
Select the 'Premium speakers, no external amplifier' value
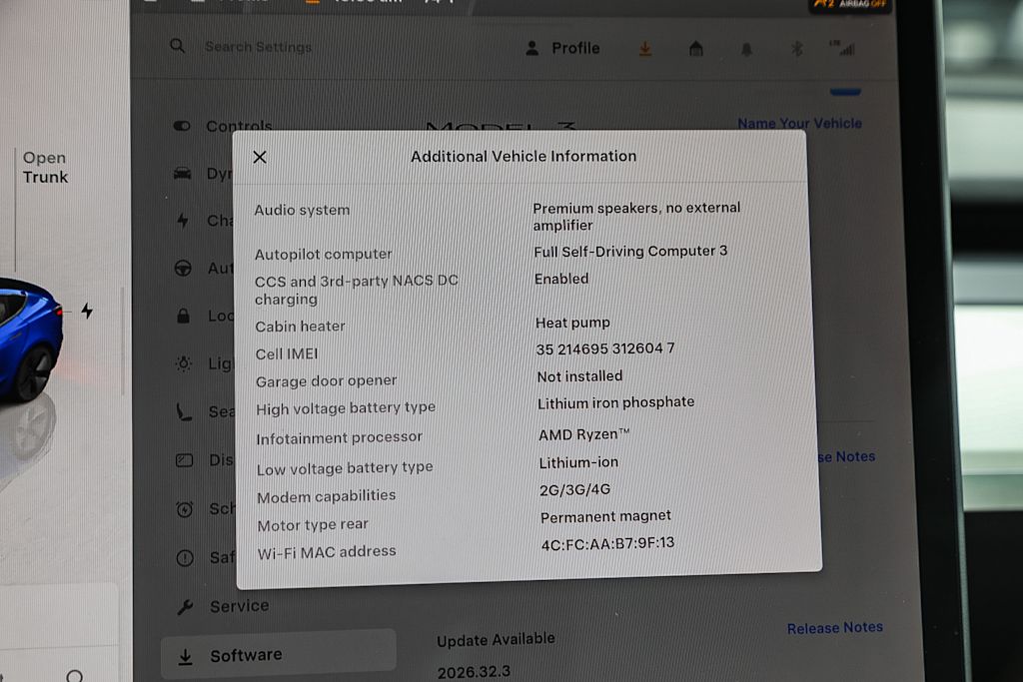coord(636,216)
